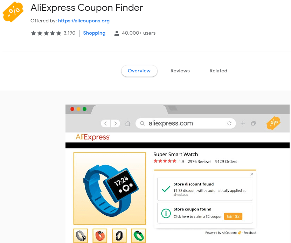291x243 pixels.
Task: Click the Super Smart Watch product image
Action: pos(110,188)
